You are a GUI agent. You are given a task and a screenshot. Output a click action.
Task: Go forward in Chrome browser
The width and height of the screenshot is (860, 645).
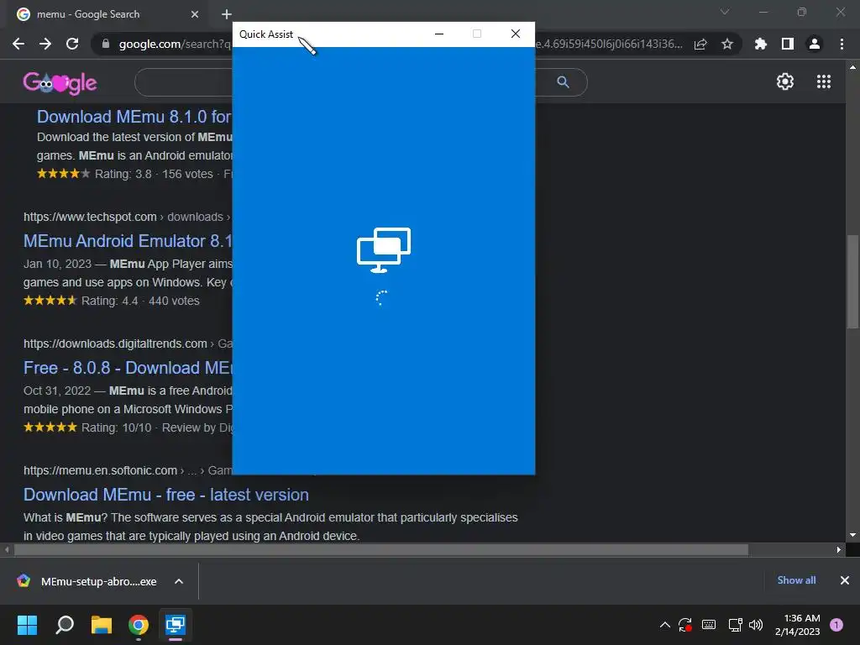(45, 44)
